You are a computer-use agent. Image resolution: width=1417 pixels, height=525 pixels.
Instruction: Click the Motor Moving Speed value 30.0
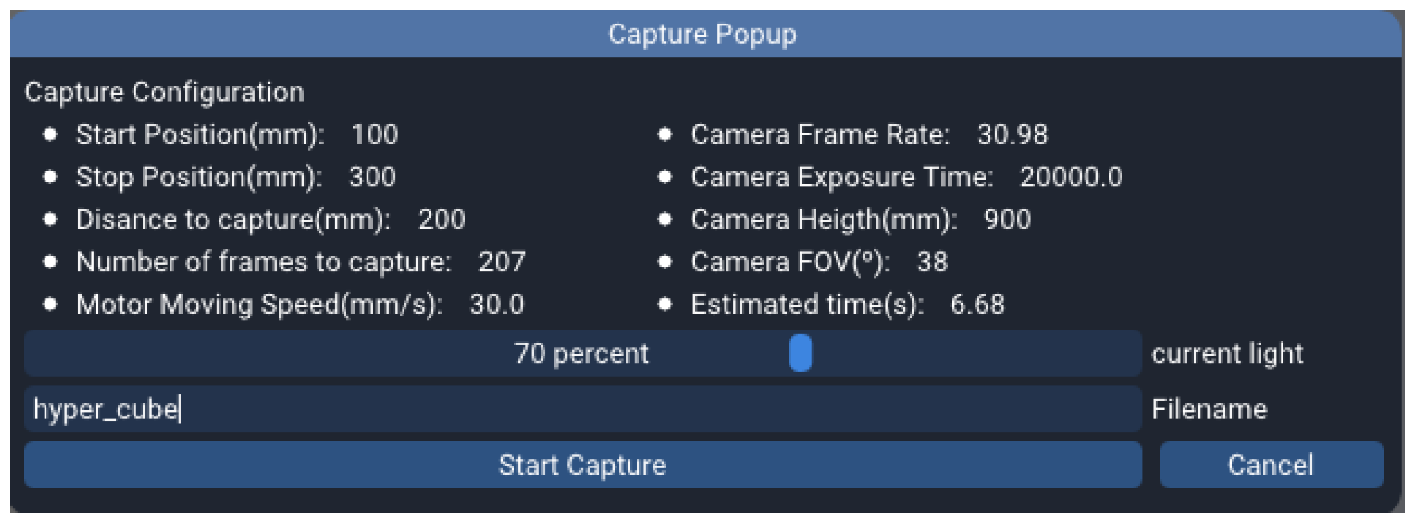(x=497, y=305)
